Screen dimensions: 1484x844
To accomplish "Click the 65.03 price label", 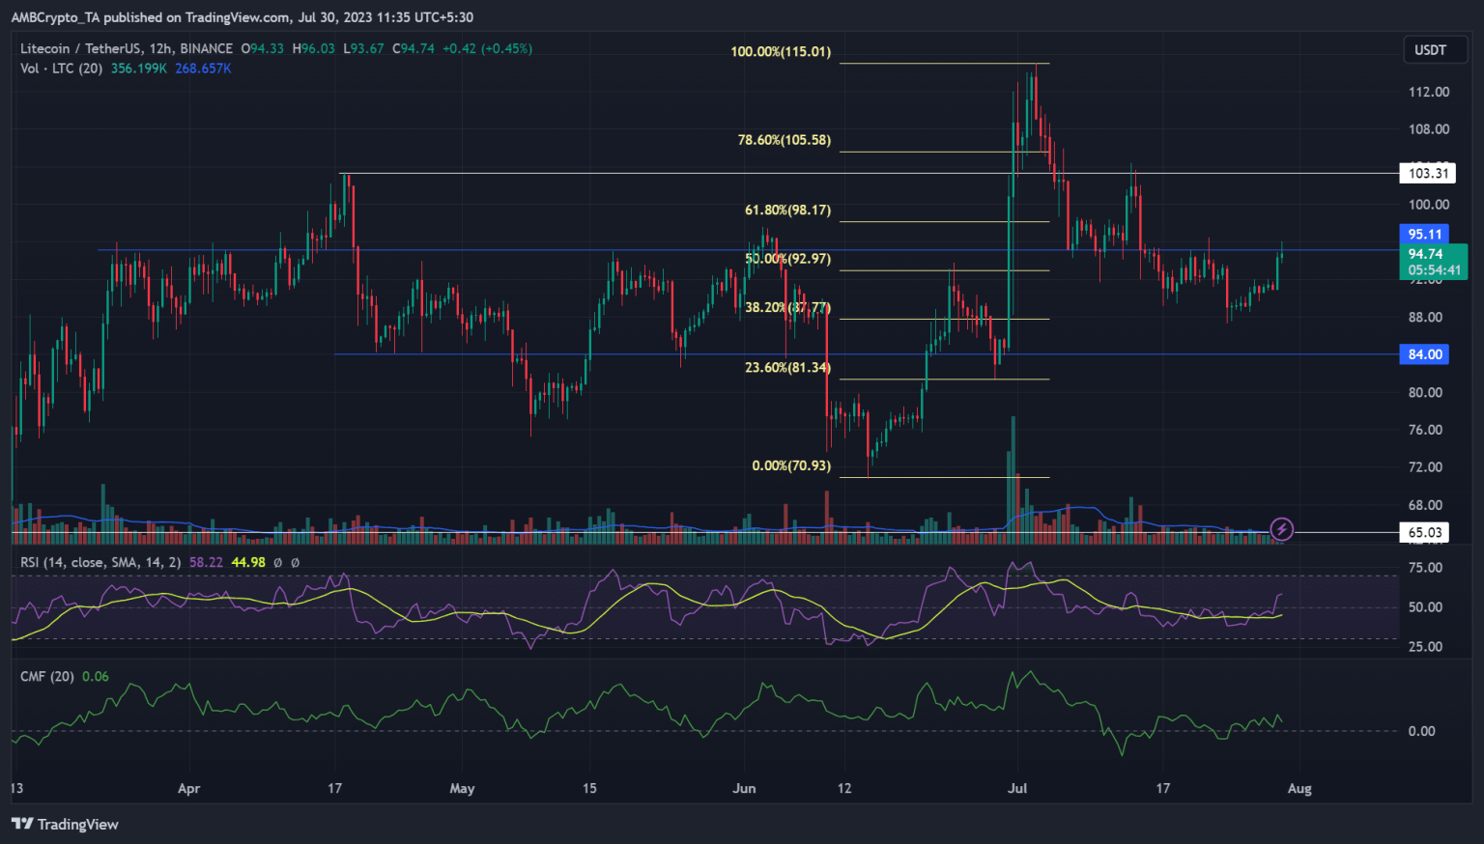I will point(1424,531).
